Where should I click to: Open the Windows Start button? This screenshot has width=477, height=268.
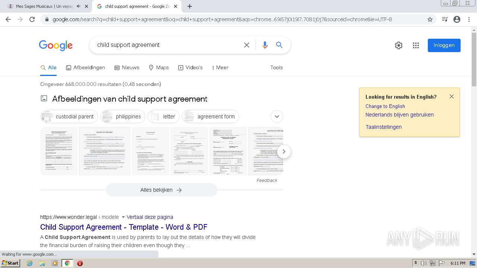(10, 263)
